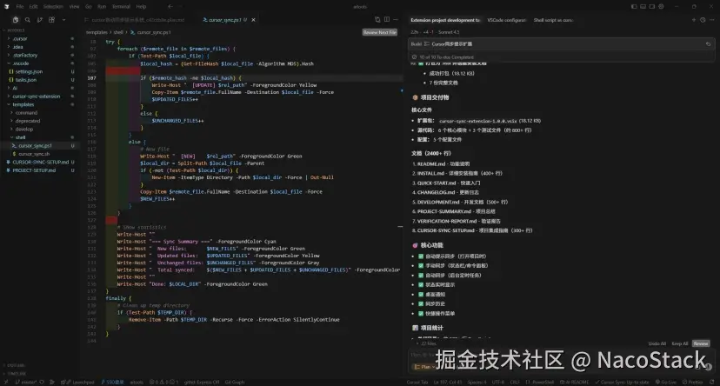Viewport: 720px width, 386px height.
Task: Open PROJECT-SETUP.md in the explorer
Action: pos(34,170)
